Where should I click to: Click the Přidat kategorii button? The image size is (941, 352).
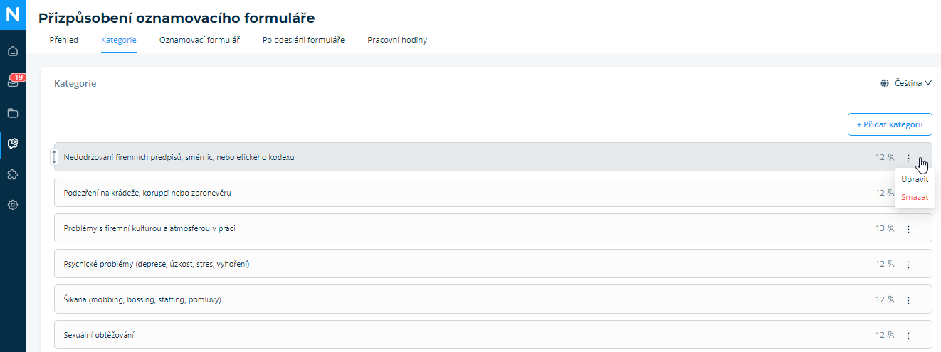pyautogui.click(x=890, y=124)
